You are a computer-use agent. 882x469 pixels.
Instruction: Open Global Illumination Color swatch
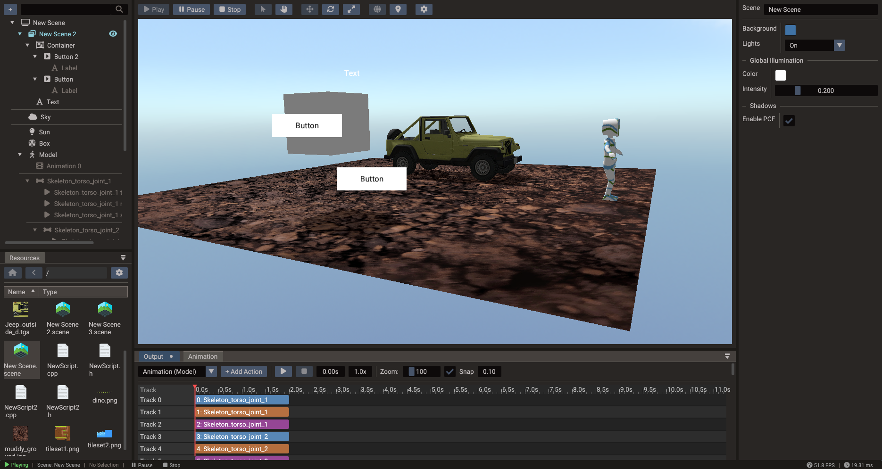click(781, 75)
